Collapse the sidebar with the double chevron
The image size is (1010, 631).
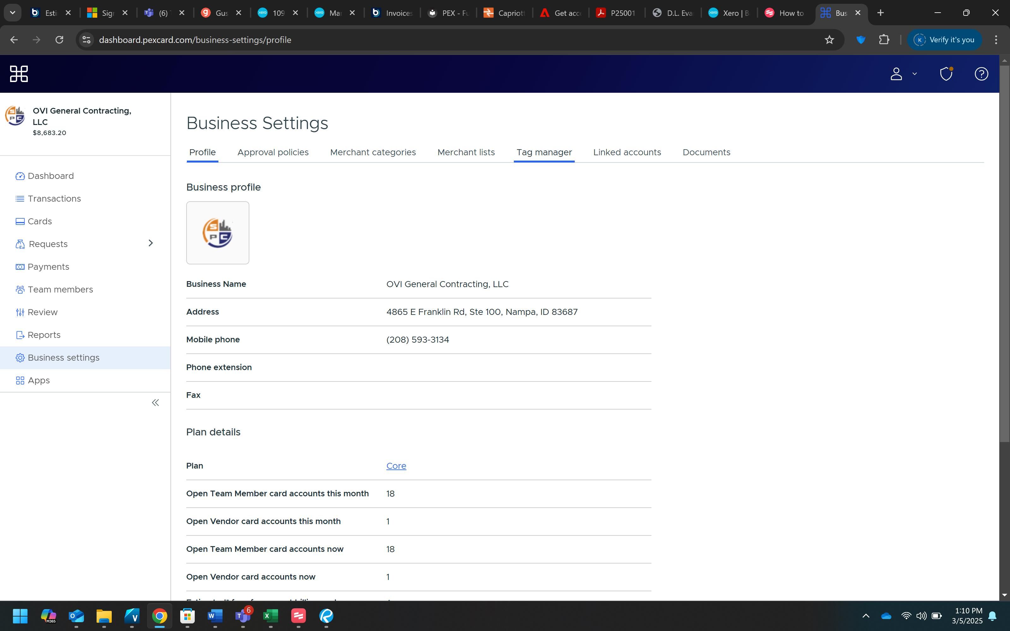point(155,403)
